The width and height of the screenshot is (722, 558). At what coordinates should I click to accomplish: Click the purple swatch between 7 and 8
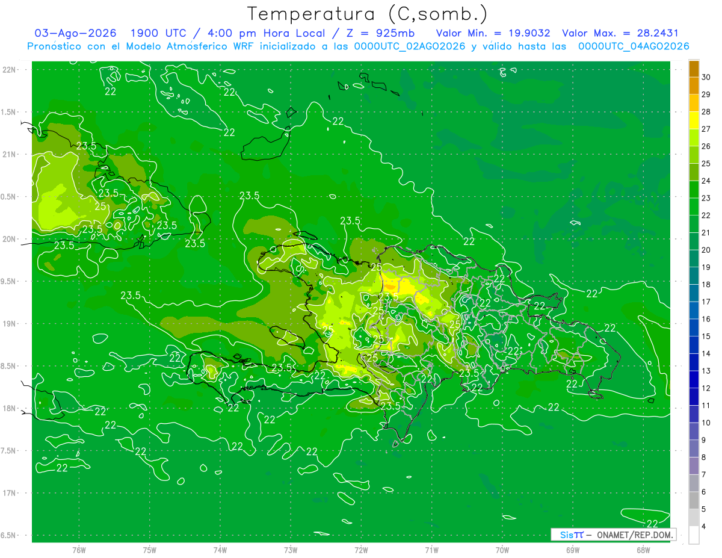tap(694, 466)
